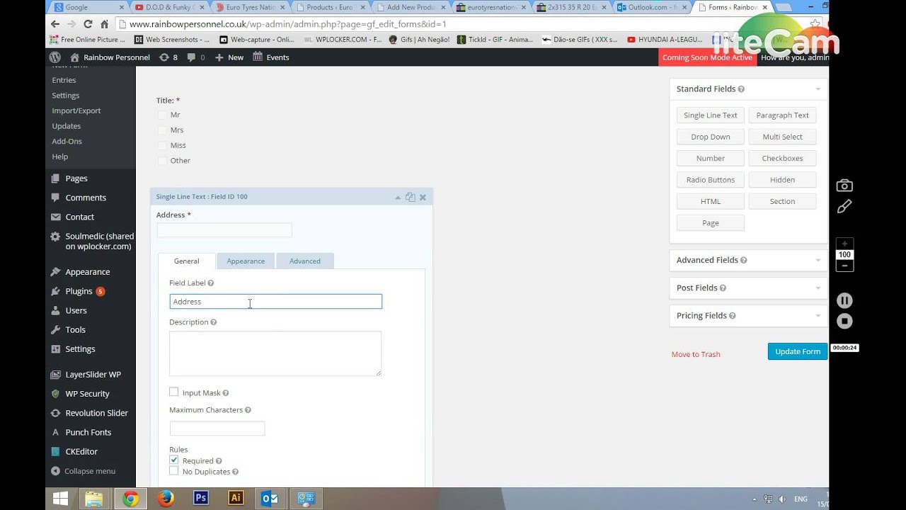Viewport: 906px width, 510px height.
Task: Expand the Advanced Fields panel
Action: [x=818, y=261]
